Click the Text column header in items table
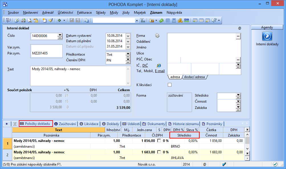286x169 pixels. pos(59,130)
